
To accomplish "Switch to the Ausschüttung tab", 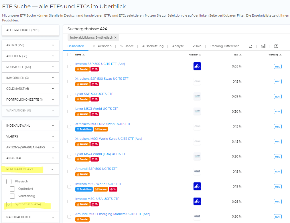I will coord(153,46).
